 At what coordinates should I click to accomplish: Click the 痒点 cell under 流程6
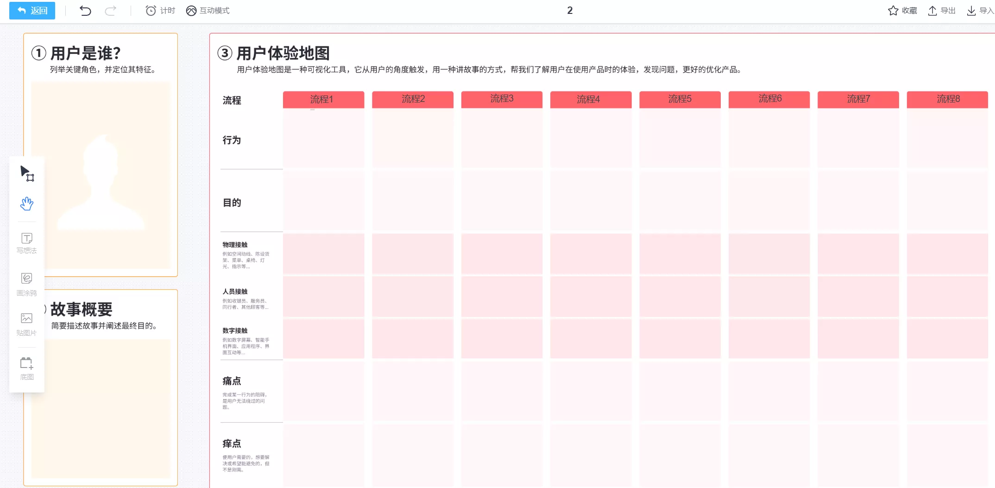tap(769, 455)
